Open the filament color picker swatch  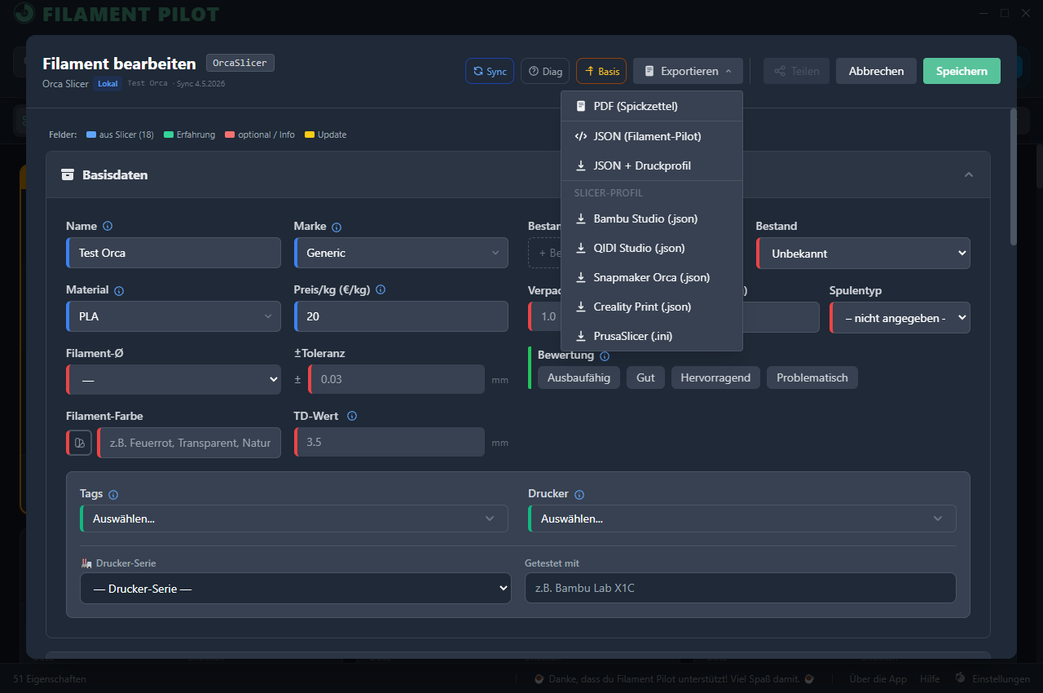pos(79,443)
